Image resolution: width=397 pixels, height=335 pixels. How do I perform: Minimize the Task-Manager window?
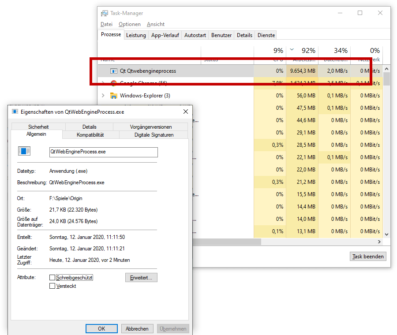point(340,13)
